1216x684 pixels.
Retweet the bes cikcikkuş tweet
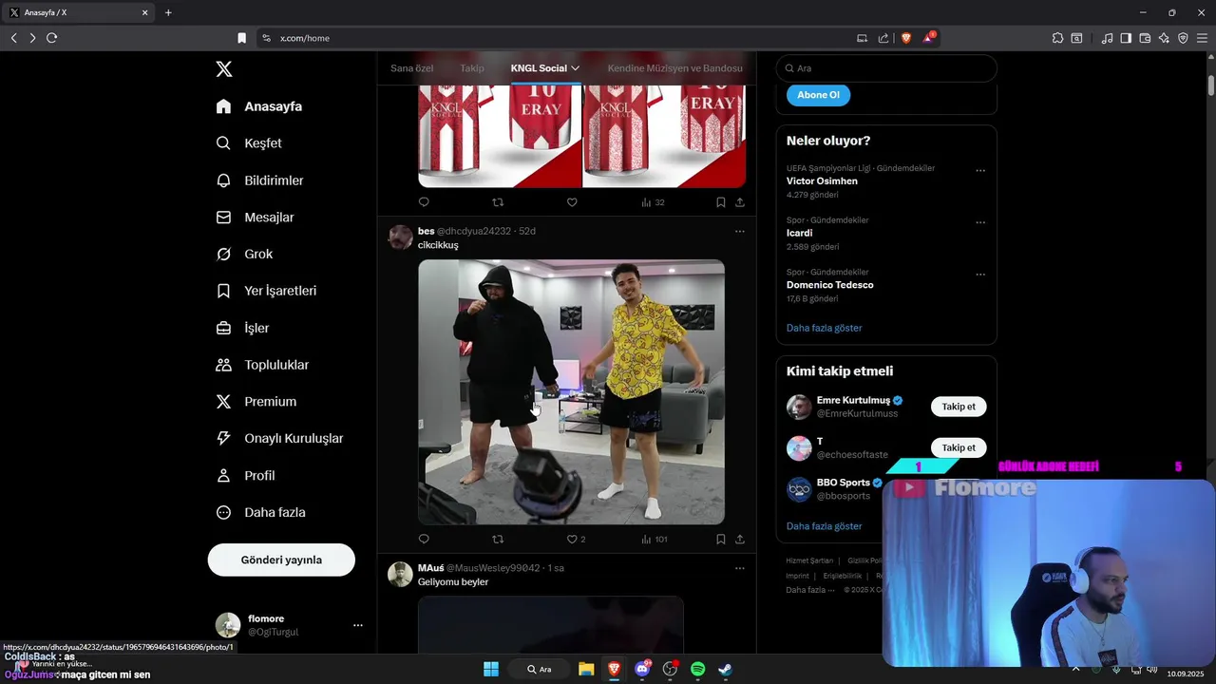(x=497, y=539)
